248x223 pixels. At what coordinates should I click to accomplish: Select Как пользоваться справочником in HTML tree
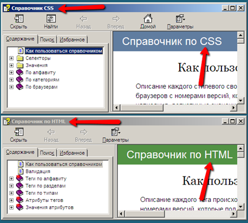pyautogui.click(x=64, y=164)
